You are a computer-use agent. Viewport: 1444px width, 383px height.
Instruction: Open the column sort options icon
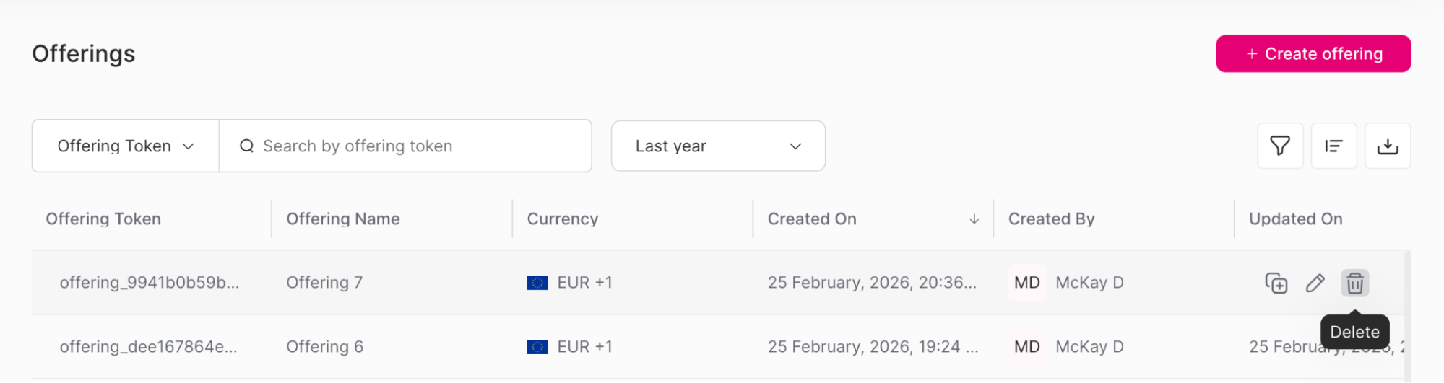(x=1333, y=146)
